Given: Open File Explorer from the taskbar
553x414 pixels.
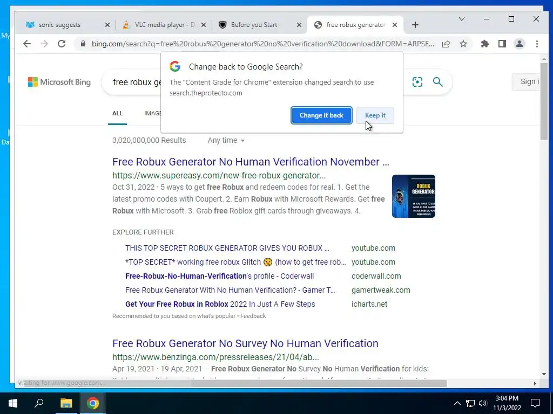Looking at the screenshot, I should coord(66,403).
